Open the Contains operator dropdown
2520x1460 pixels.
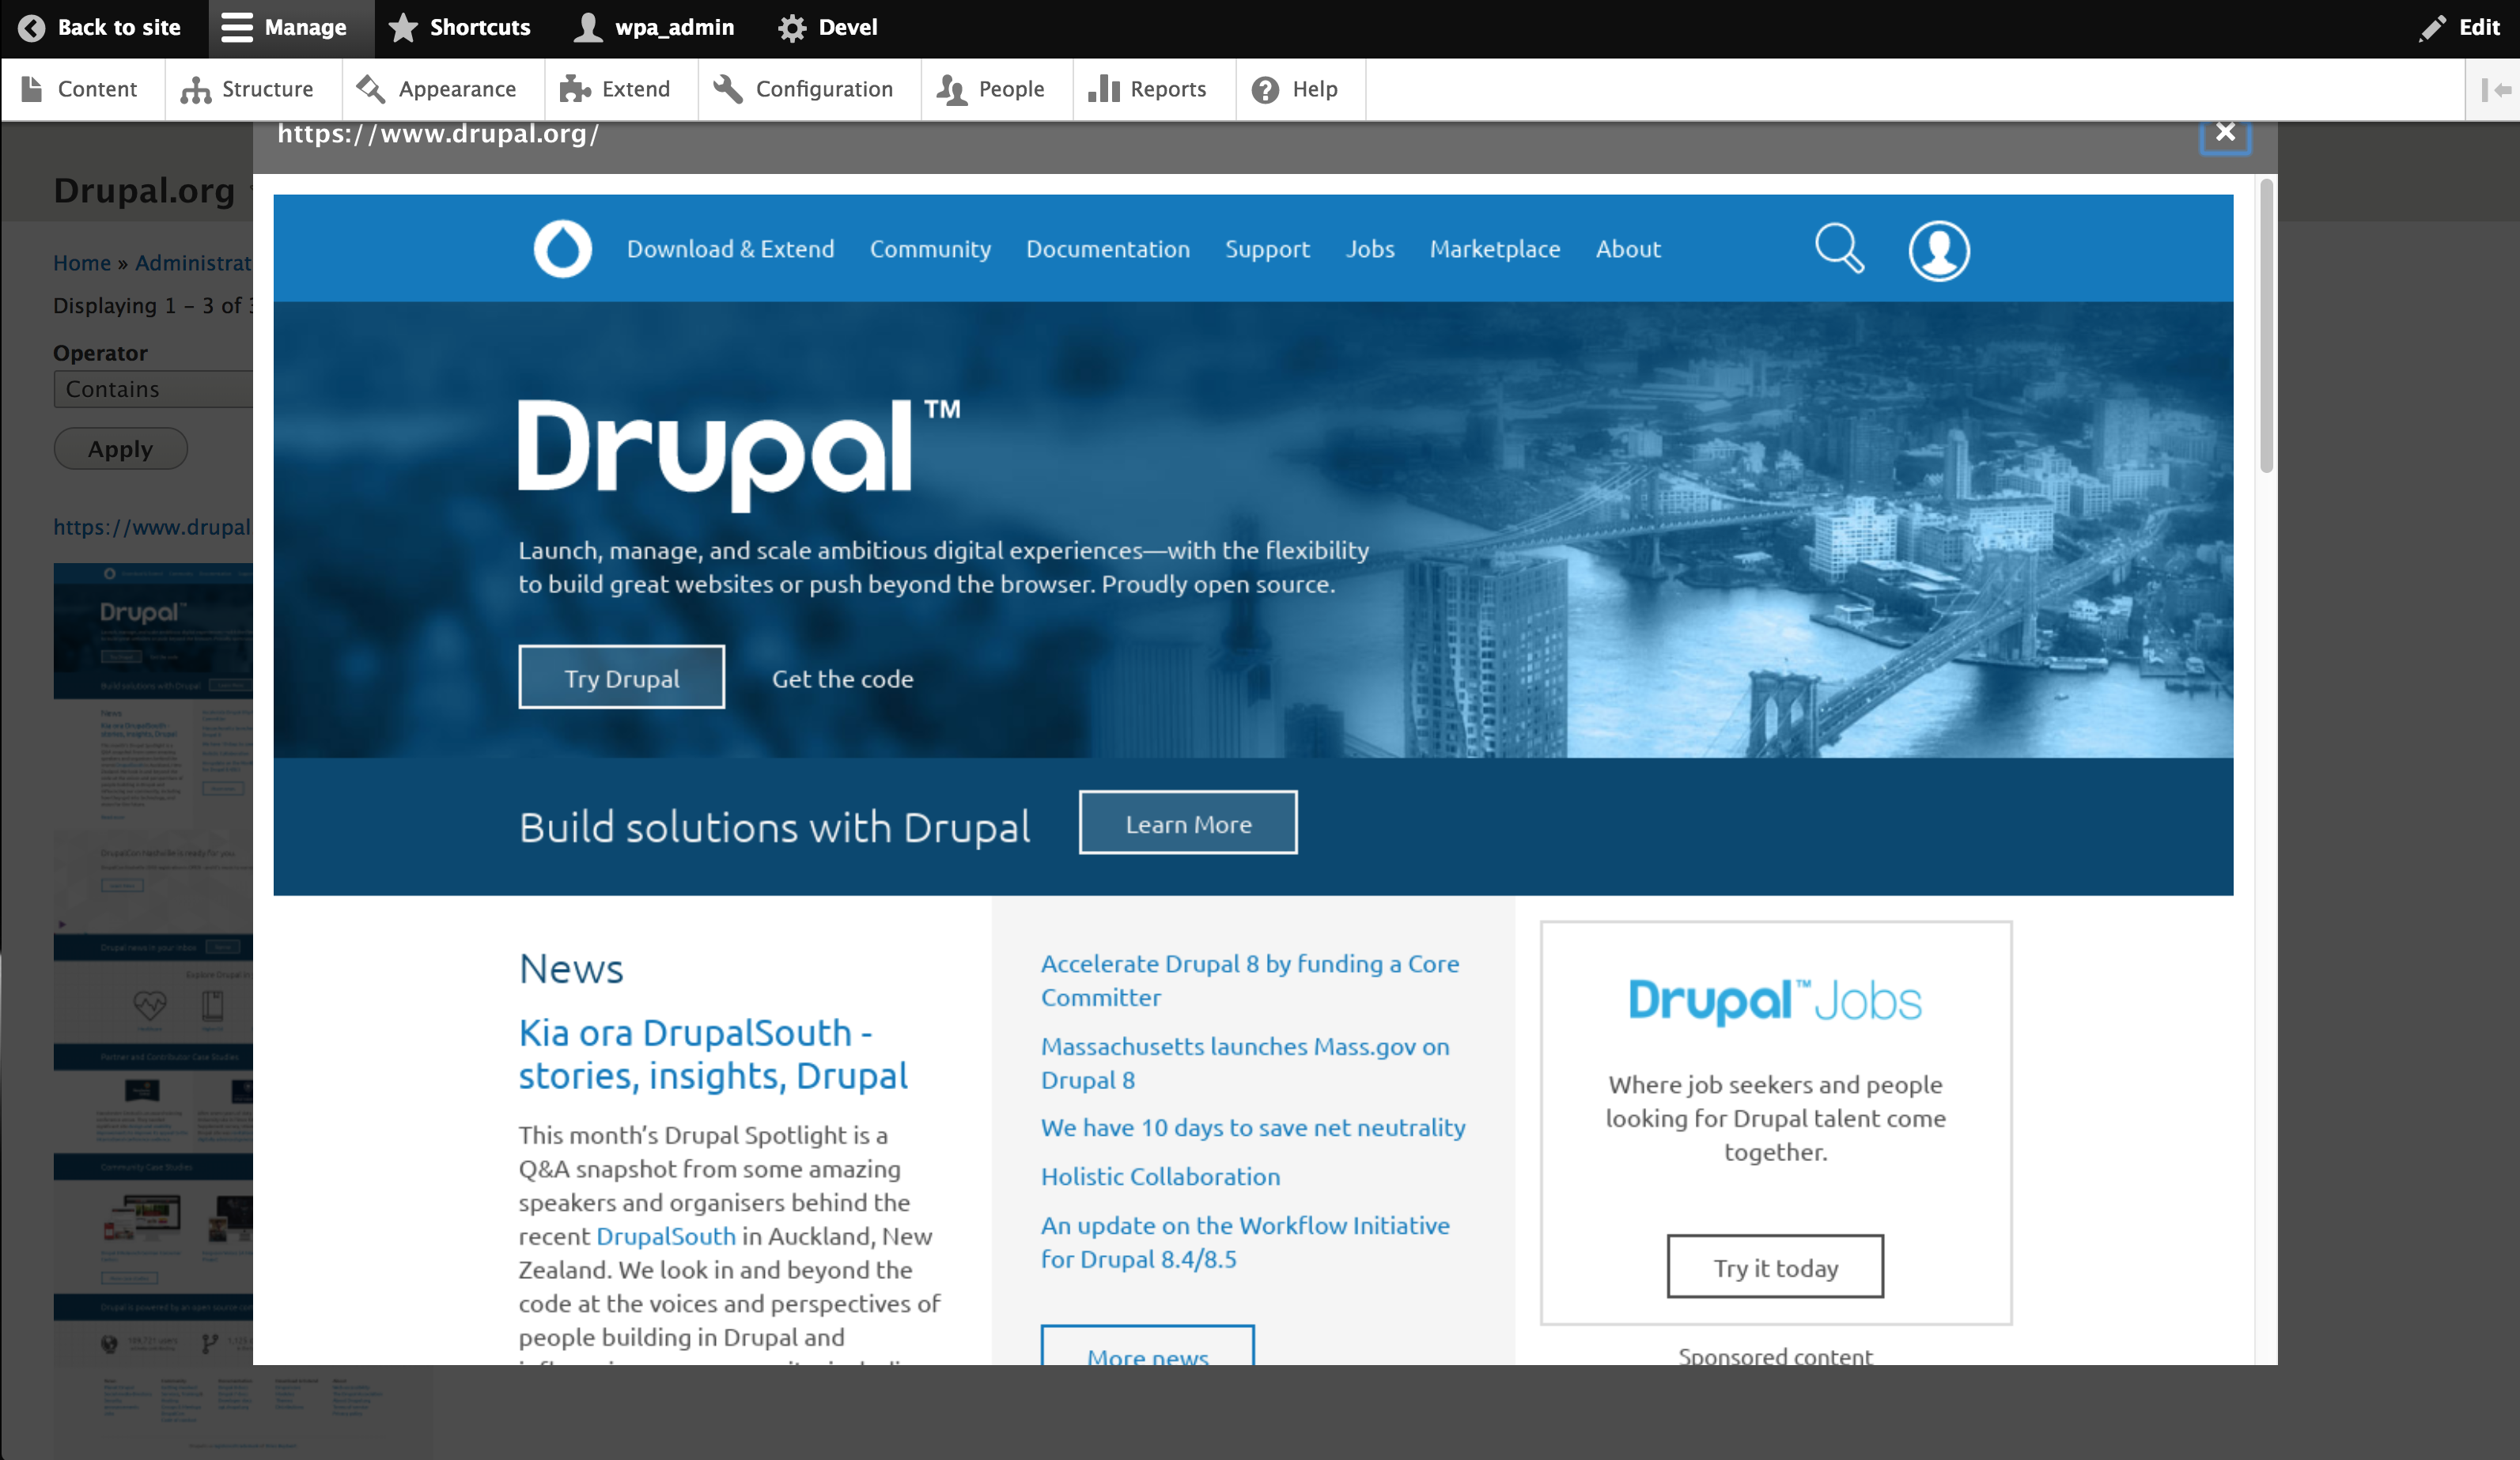tap(150, 389)
